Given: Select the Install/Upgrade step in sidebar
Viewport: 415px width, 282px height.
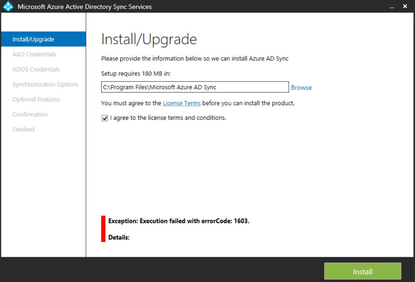Looking at the screenshot, I should 44,39.
